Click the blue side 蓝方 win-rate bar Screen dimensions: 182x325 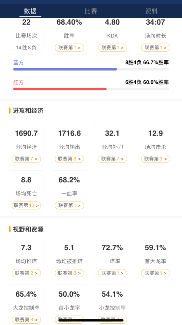91,69
